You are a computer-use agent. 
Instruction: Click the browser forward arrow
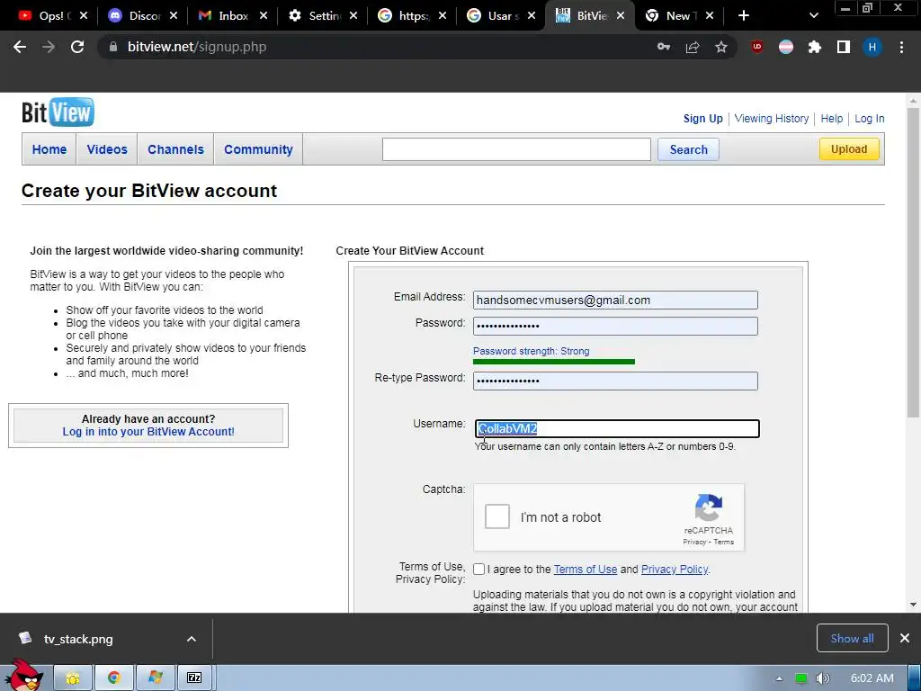49,47
